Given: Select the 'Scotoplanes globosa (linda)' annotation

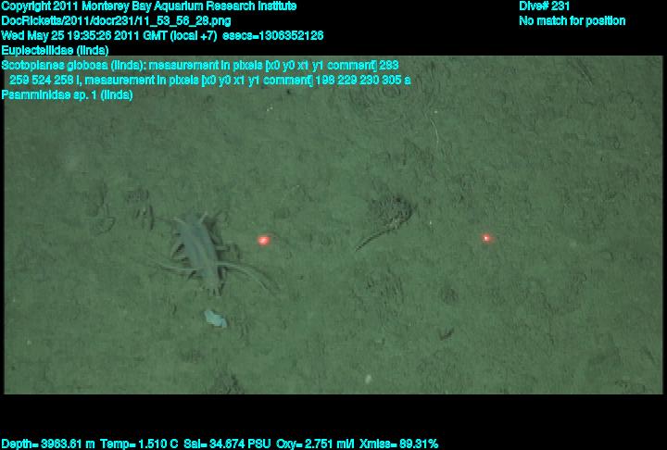Looking at the screenshot, I should coord(73,65).
